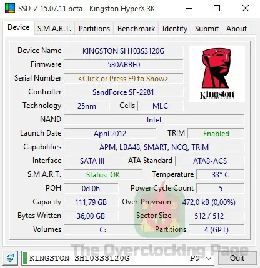The image size is (260, 268).
Task: Click the Over-Provision value 472,0 kB
Action: pyautogui.click(x=209, y=202)
